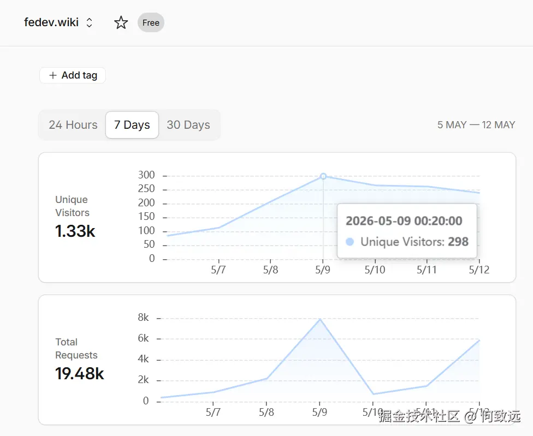Image resolution: width=533 pixels, height=436 pixels.
Task: Click the tooltip timestamp 2026-05-09 00:20:00
Action: [x=404, y=221]
